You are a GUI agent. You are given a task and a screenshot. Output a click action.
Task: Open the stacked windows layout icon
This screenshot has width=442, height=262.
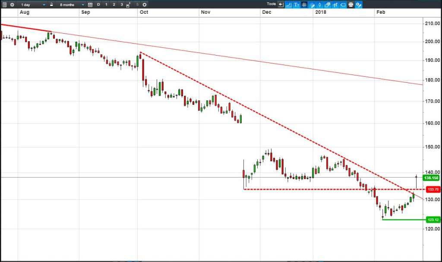(x=328, y=4)
